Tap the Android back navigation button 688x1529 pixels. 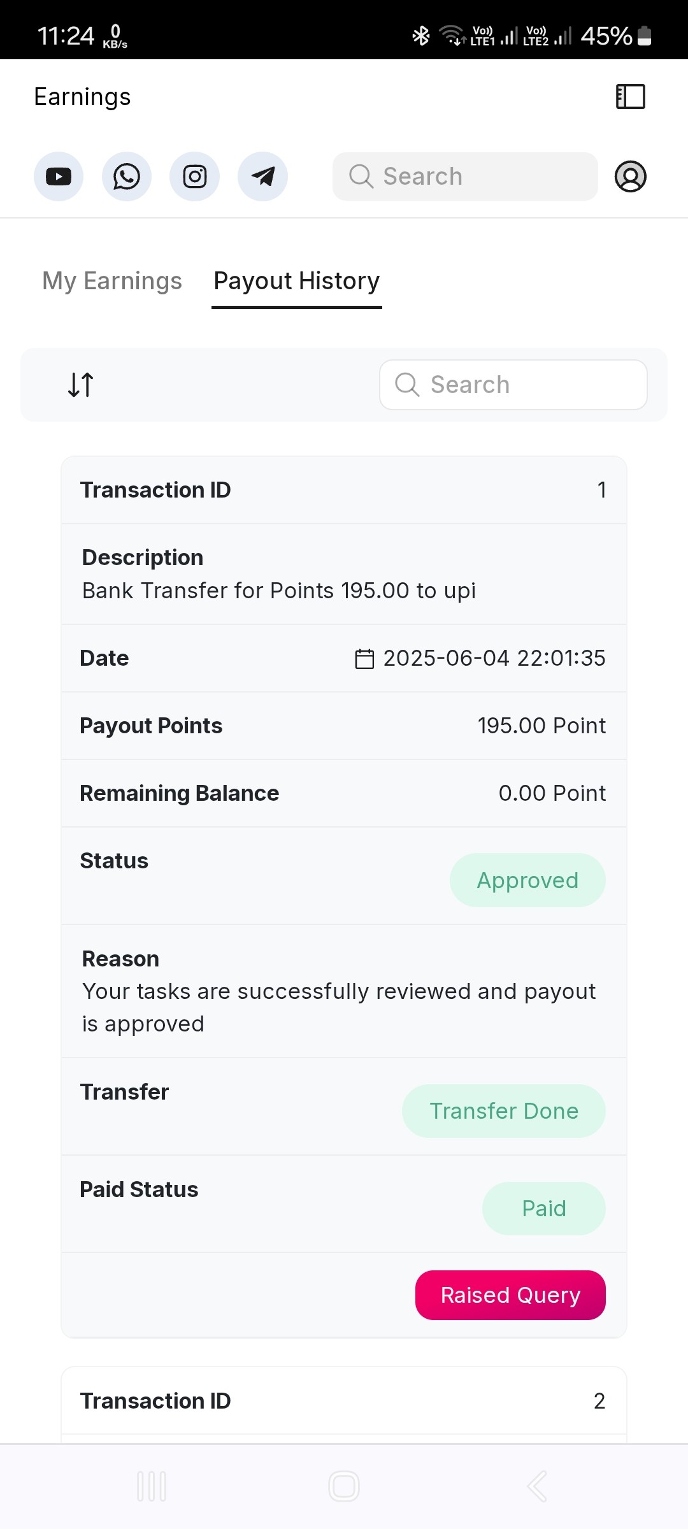(536, 1486)
